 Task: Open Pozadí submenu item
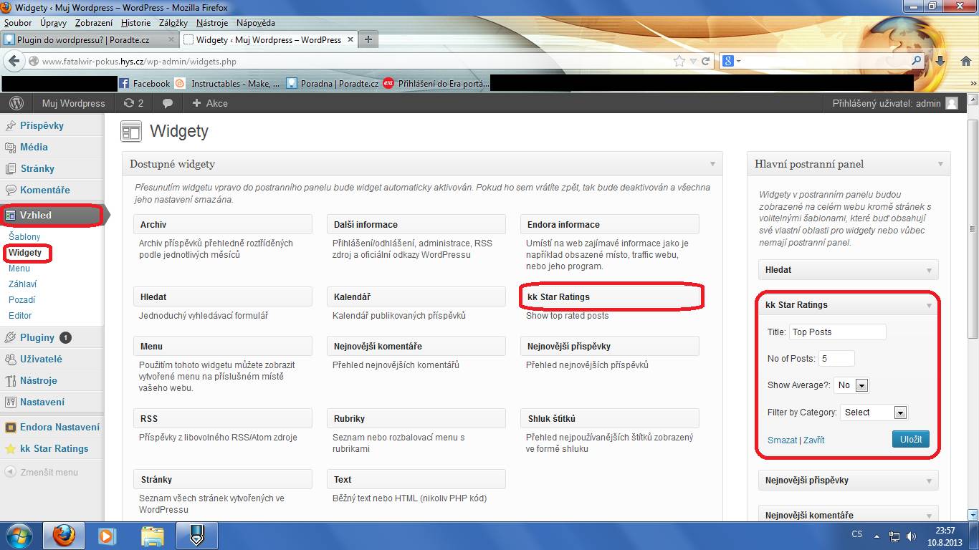pos(22,299)
